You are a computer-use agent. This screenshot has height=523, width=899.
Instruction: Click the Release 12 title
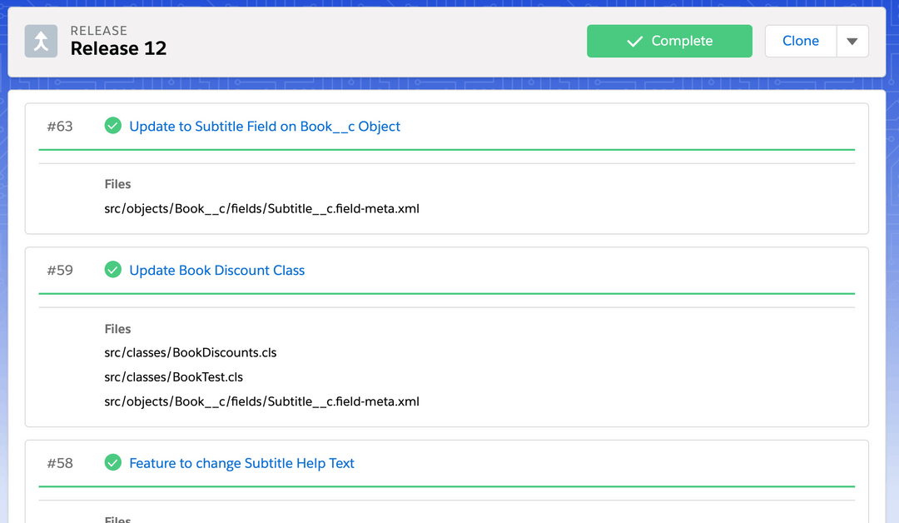pos(118,48)
